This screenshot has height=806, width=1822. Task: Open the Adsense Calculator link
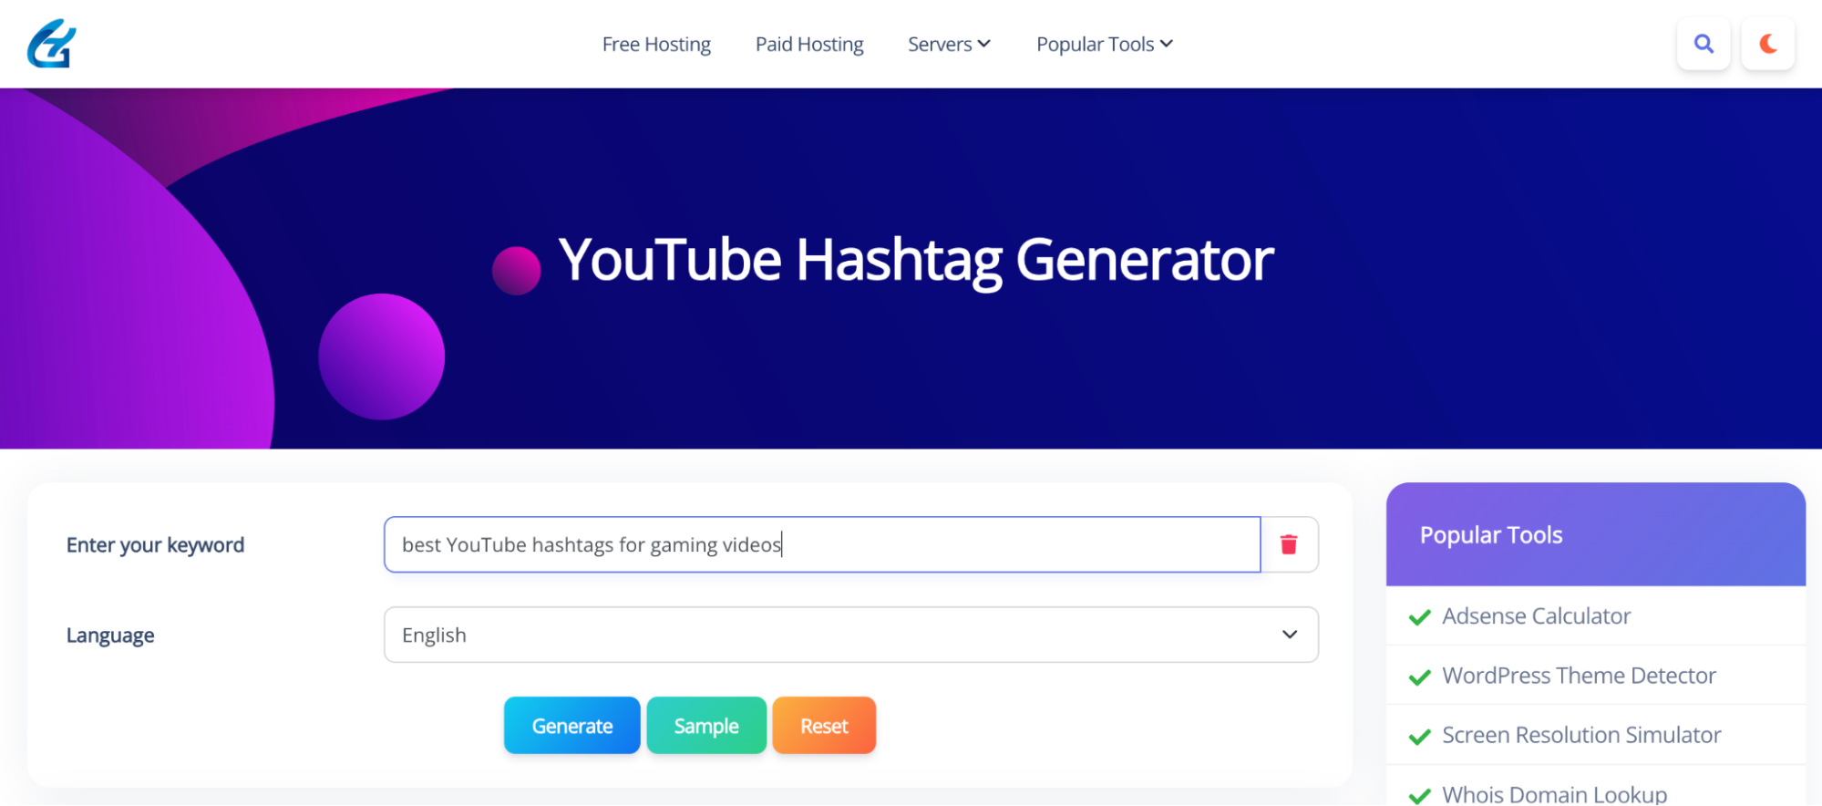[1536, 616]
